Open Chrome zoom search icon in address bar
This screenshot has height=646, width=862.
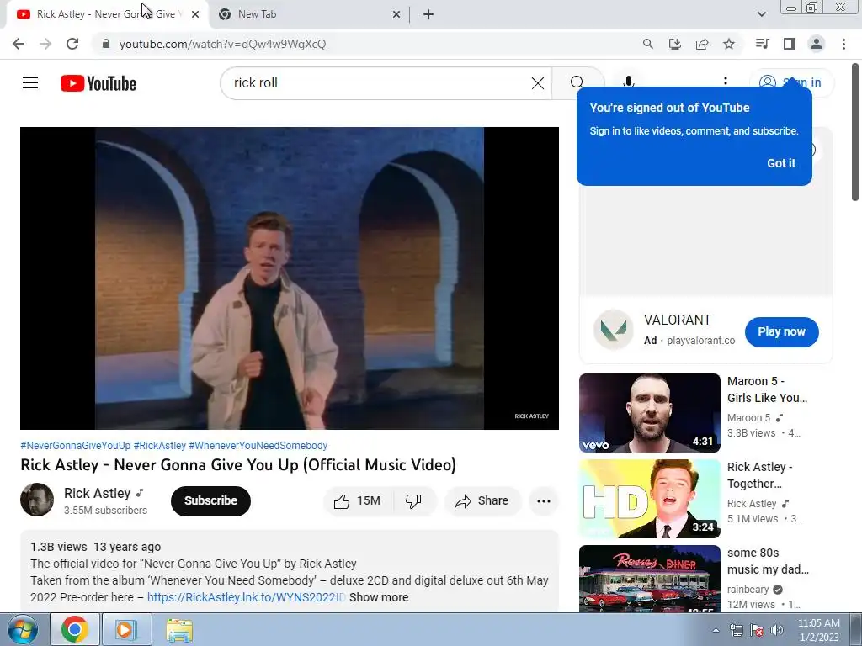point(647,44)
